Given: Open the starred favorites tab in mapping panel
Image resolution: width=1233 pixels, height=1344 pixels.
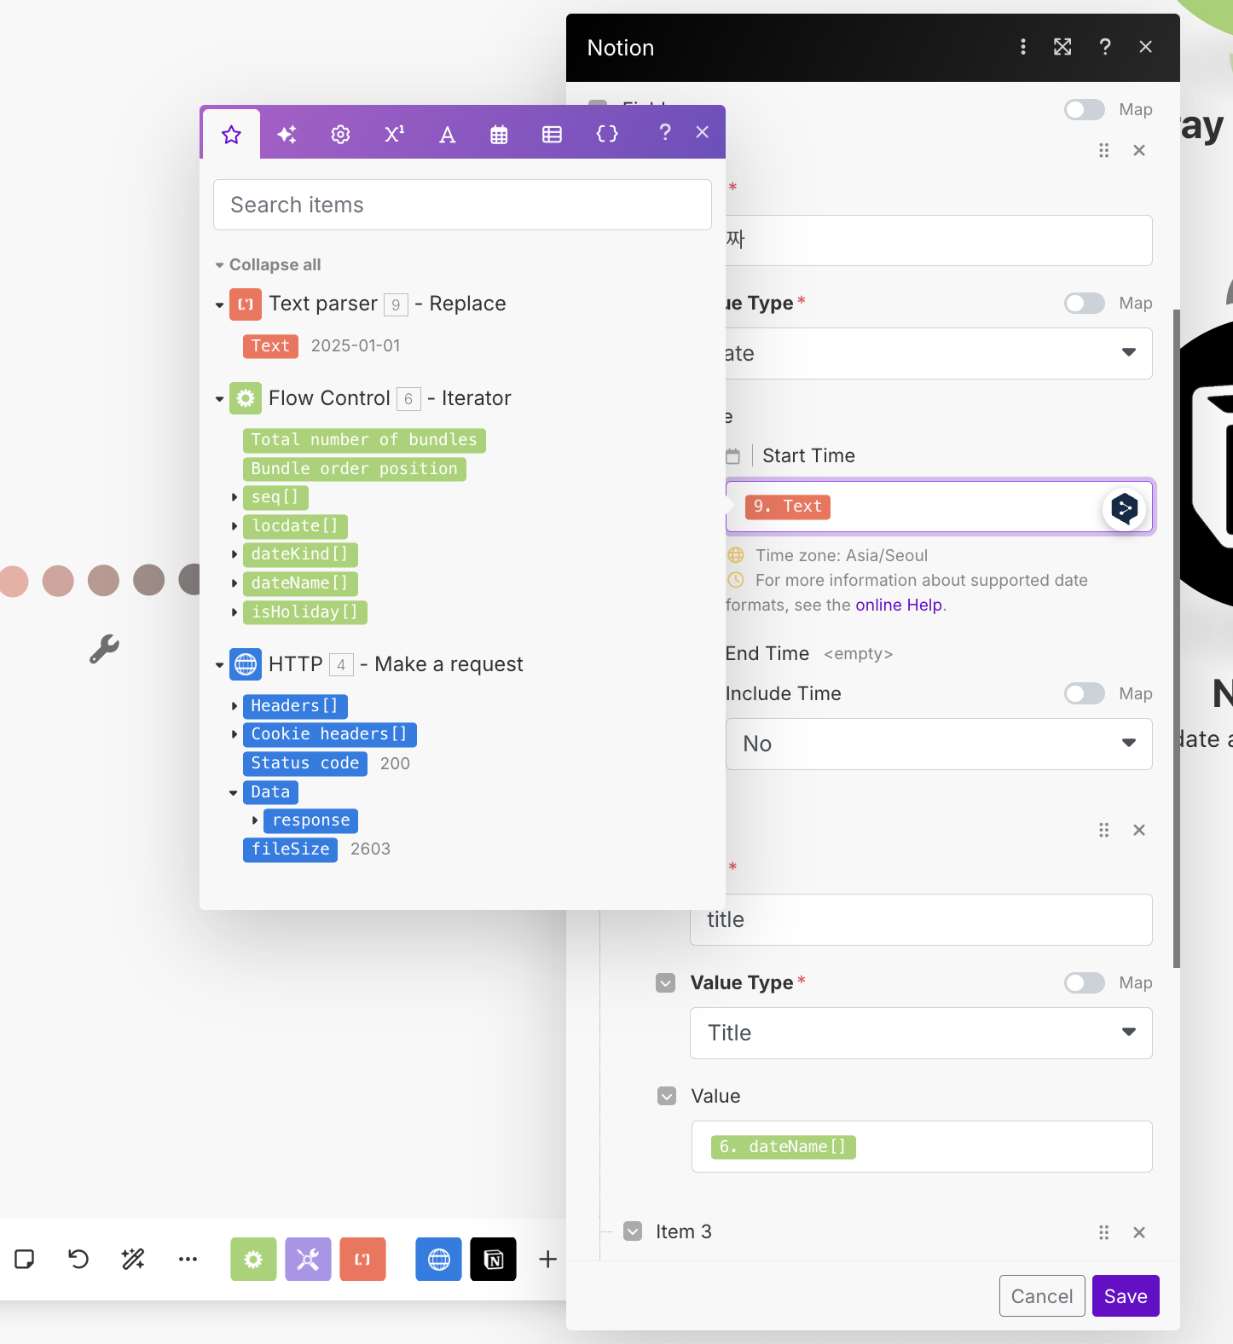Looking at the screenshot, I should 231,134.
